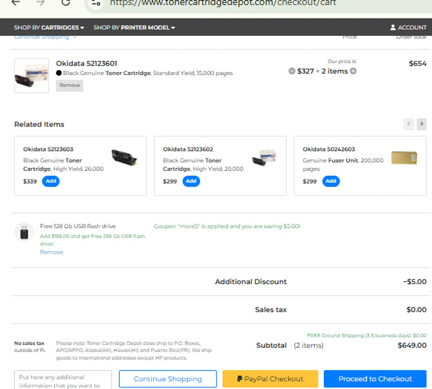
Task: Open the Okidata 52123603 related item title
Action: coord(48,149)
